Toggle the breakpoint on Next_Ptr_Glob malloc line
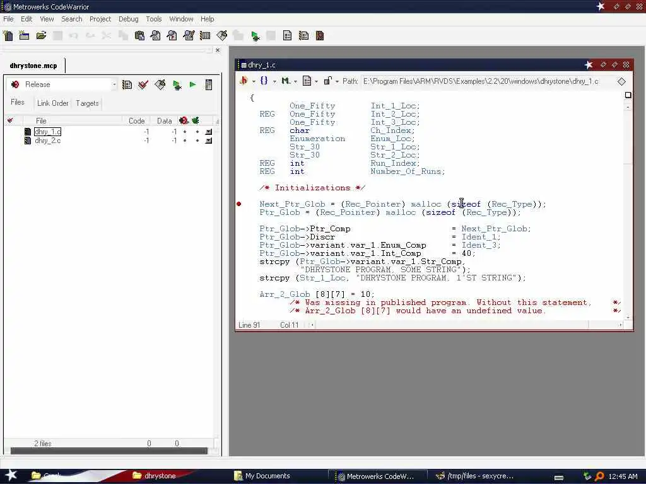 (x=239, y=204)
